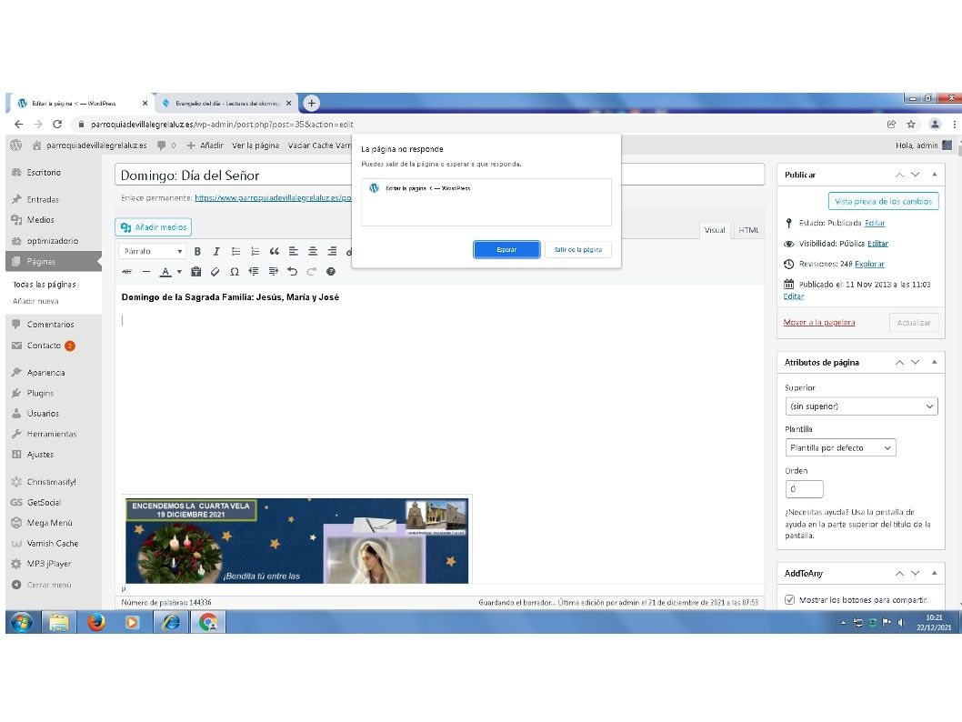The width and height of the screenshot is (962, 722).
Task: Decrease paragraph indent
Action: pos(254,271)
